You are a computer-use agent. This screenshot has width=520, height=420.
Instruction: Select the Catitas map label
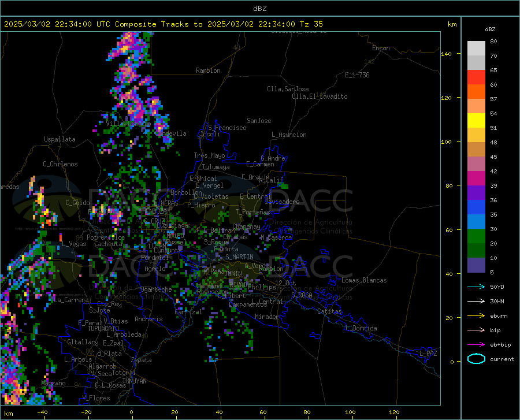click(330, 311)
